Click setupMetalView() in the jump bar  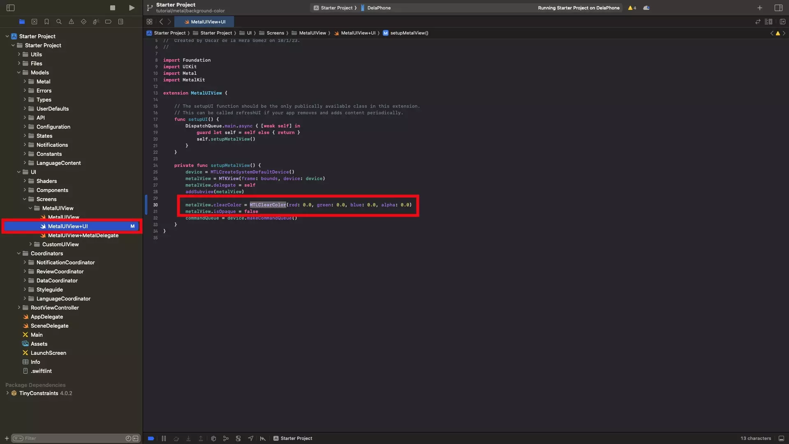tap(405, 33)
